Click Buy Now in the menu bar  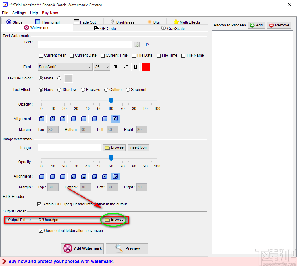click(50, 13)
